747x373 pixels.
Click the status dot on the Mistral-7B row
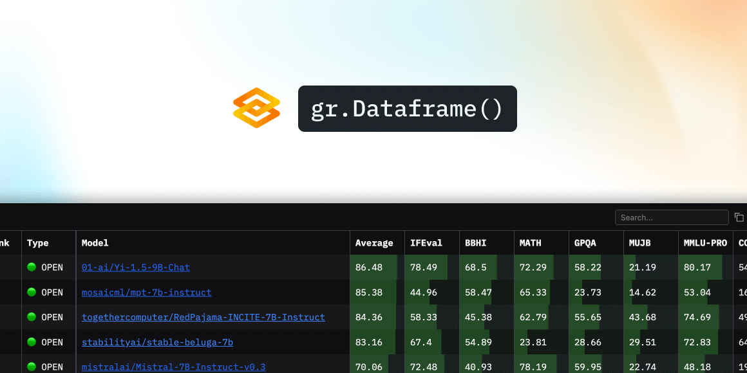(x=32, y=367)
